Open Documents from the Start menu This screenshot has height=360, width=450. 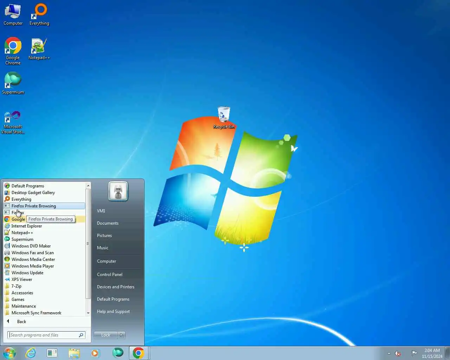pyautogui.click(x=118, y=223)
